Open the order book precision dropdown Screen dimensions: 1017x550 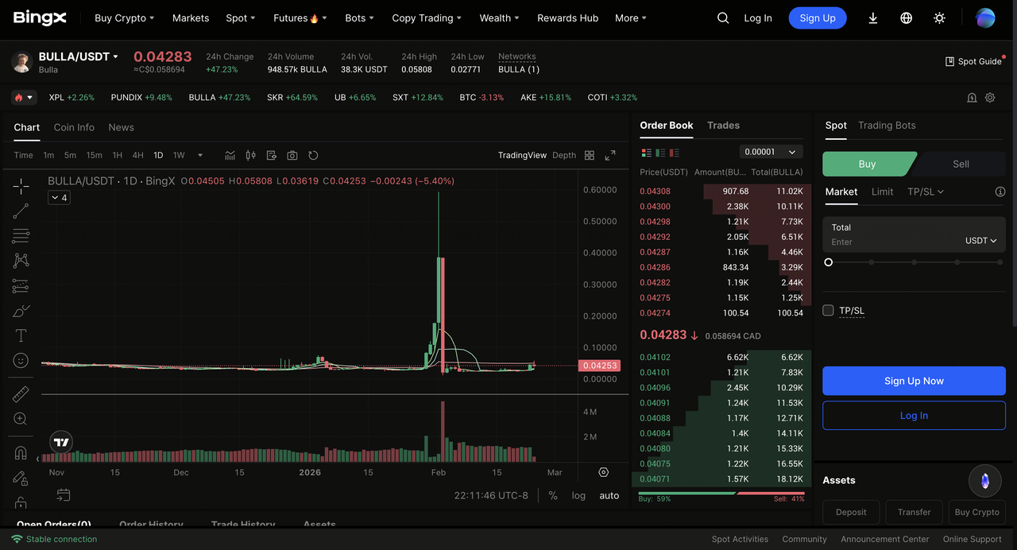click(770, 152)
